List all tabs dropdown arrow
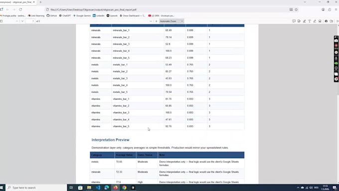The height and width of the screenshot is (191, 339). click(305, 2)
